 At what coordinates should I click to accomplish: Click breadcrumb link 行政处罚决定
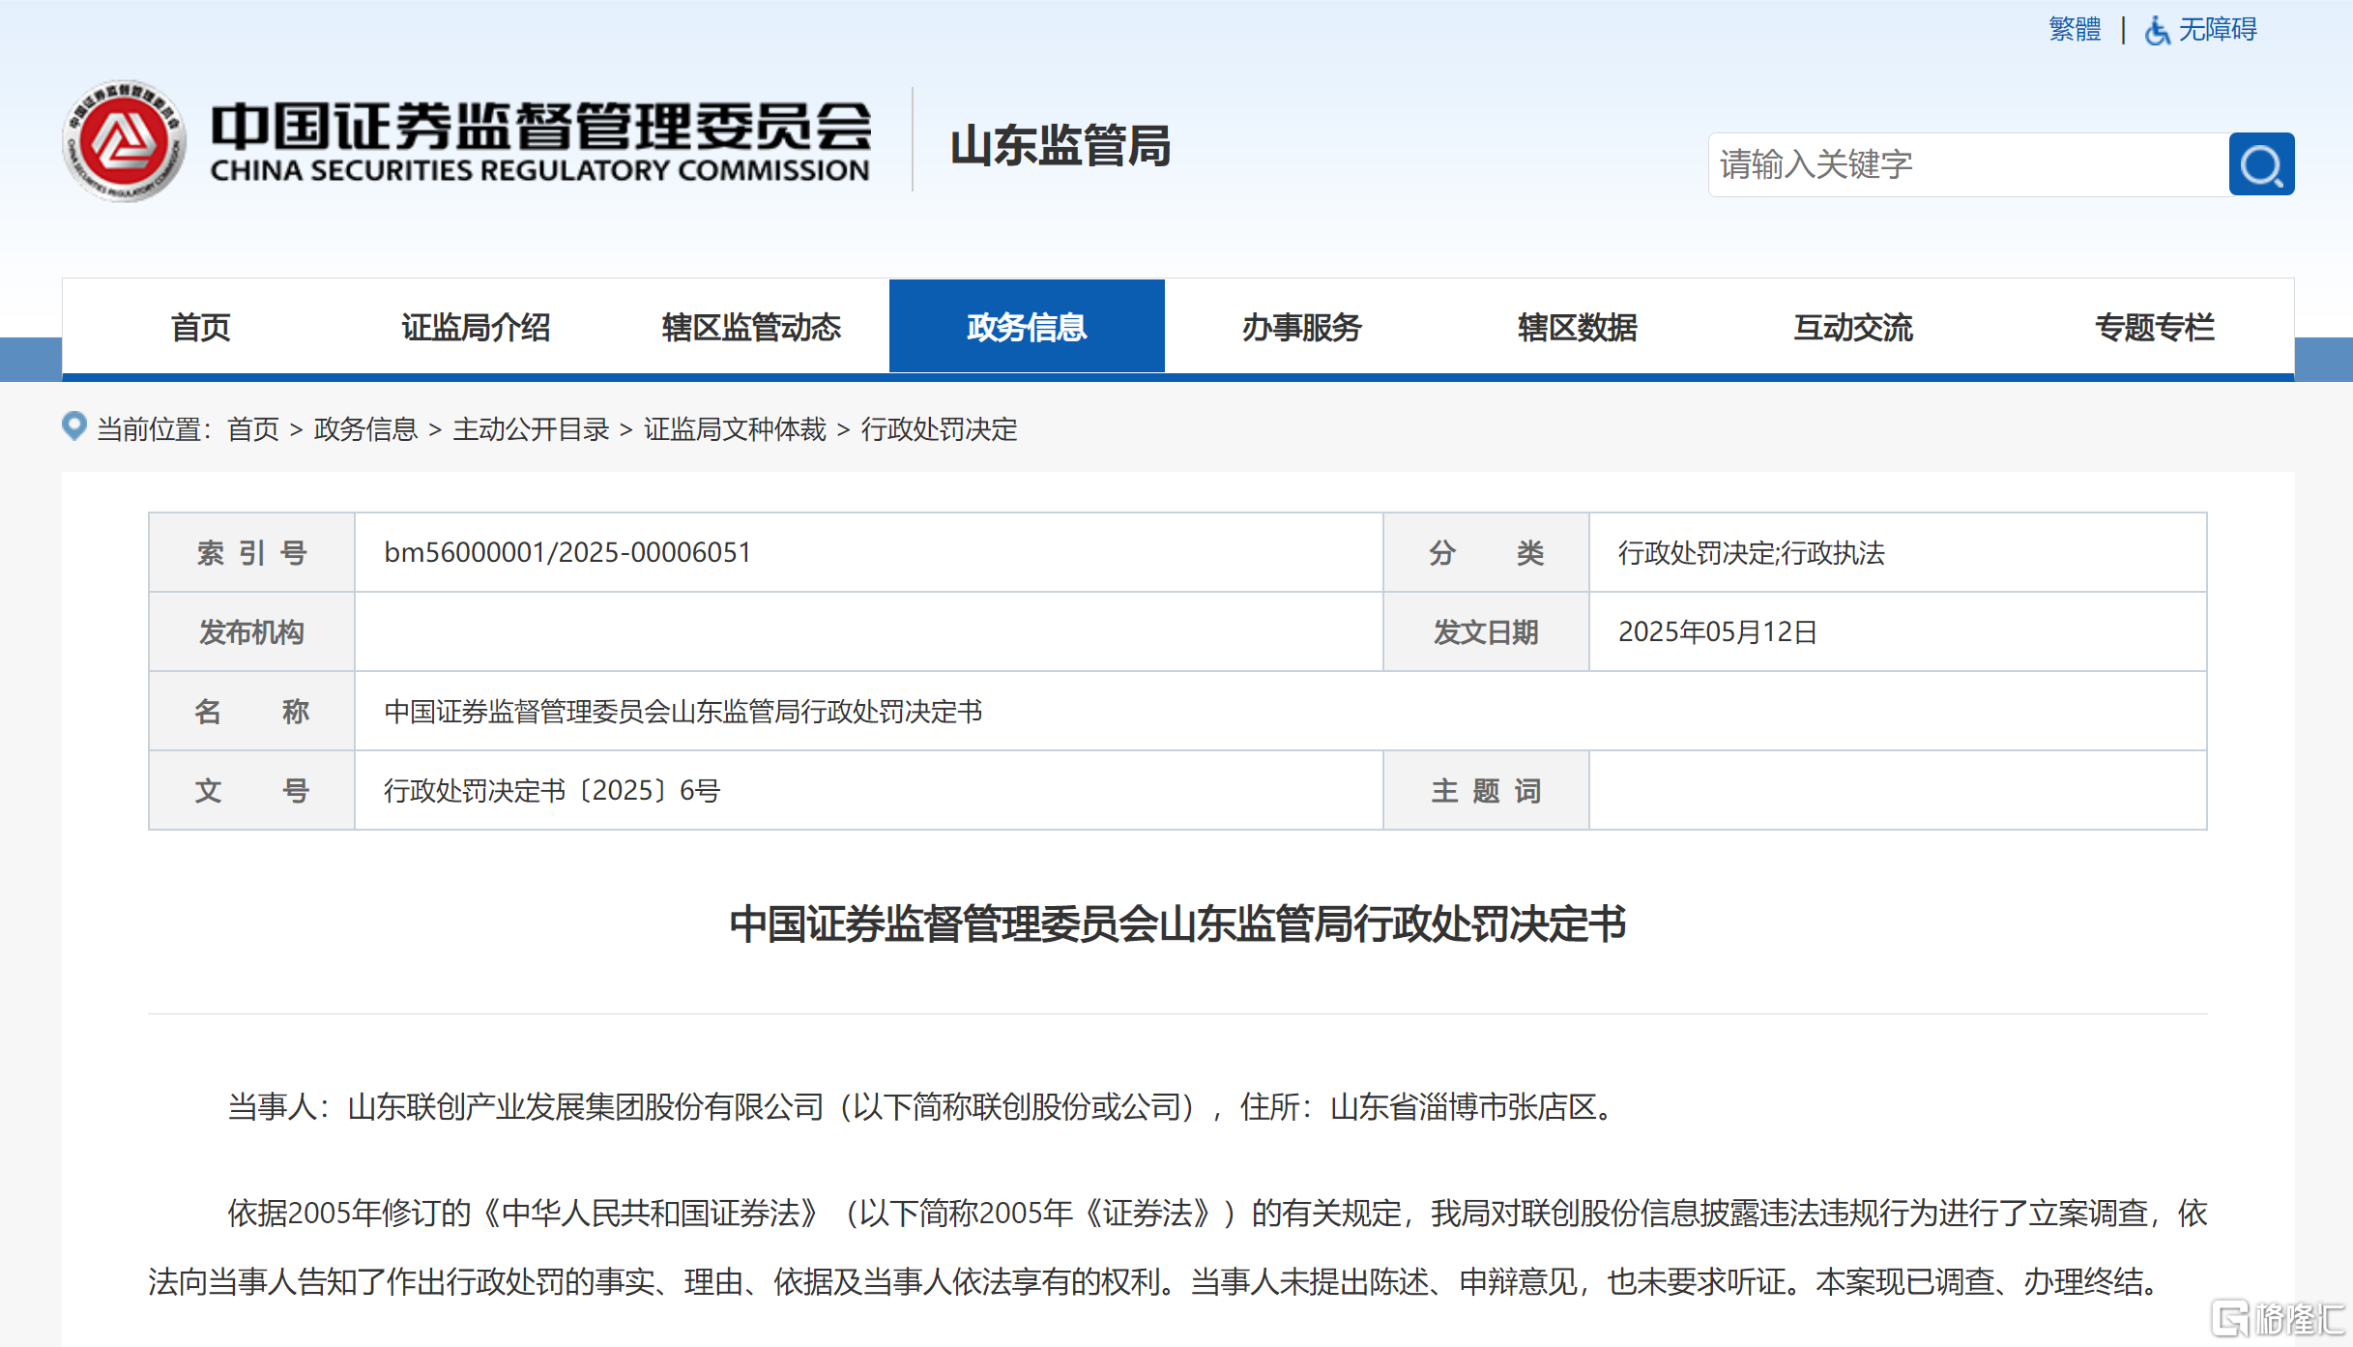(x=939, y=429)
